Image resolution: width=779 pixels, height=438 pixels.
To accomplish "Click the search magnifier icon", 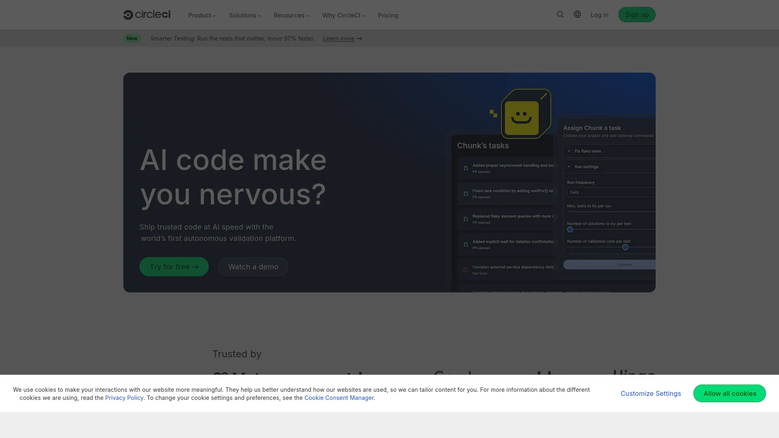I will pos(560,15).
